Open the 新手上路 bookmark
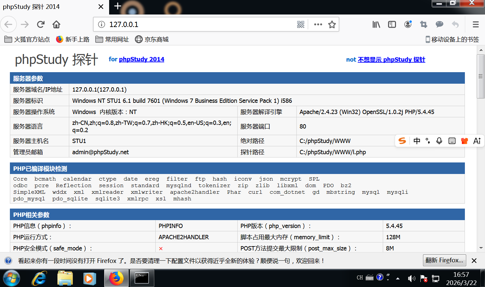Image resolution: width=485 pixels, height=287 pixels. click(x=73, y=40)
